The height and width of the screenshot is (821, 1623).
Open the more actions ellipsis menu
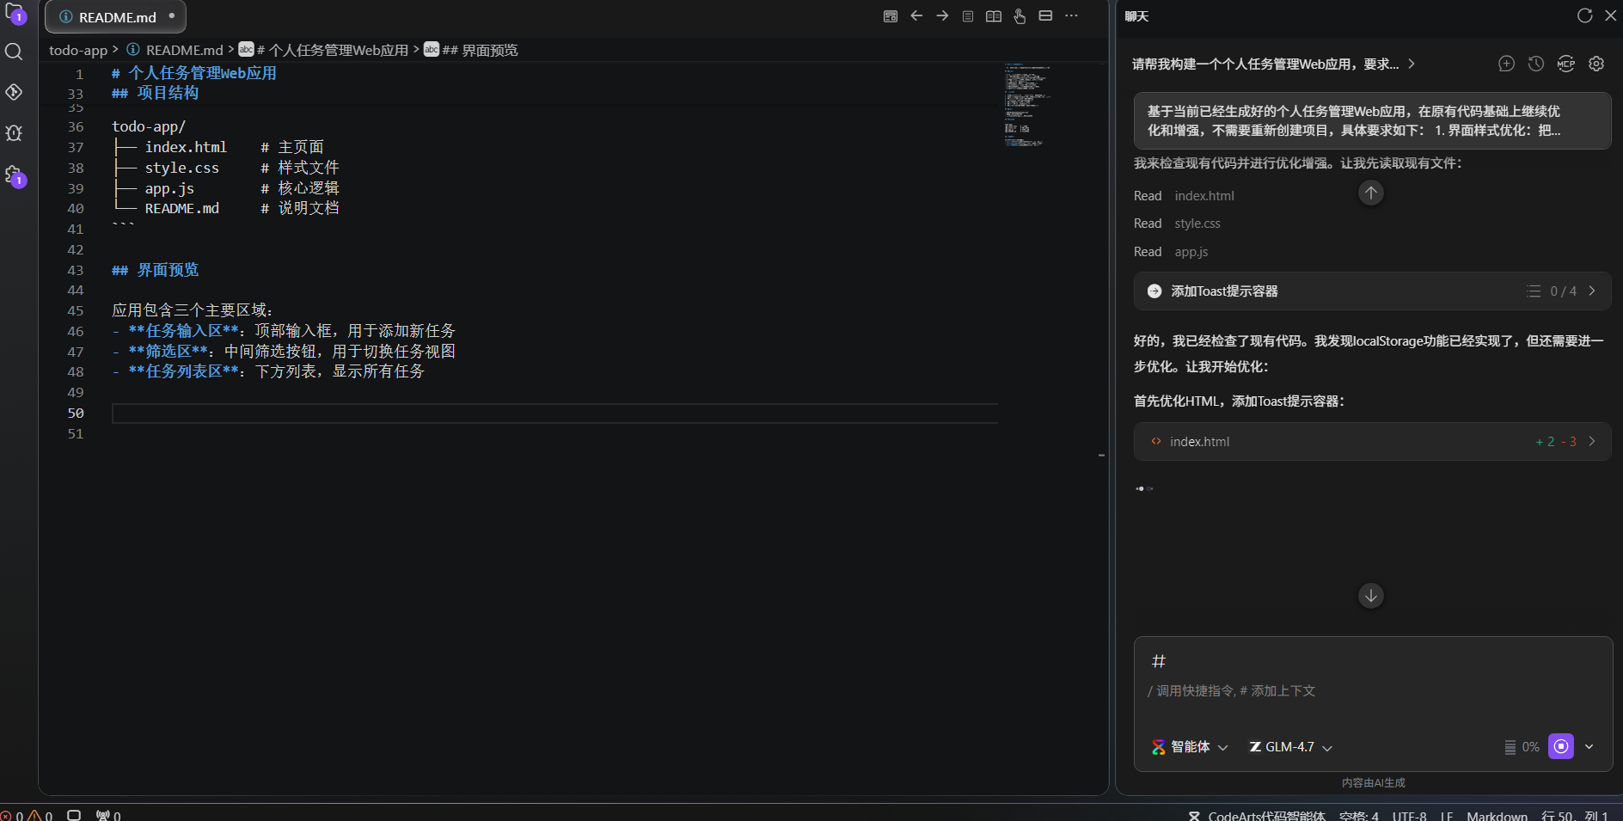click(1071, 16)
